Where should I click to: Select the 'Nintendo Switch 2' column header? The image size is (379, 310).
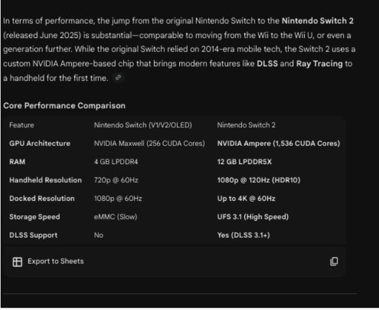(246, 125)
